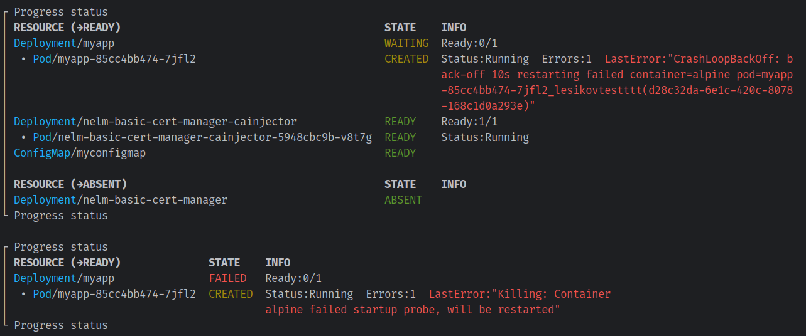The image size is (806, 336).
Task: Click the yellow WAITING state label
Action: click(406, 43)
